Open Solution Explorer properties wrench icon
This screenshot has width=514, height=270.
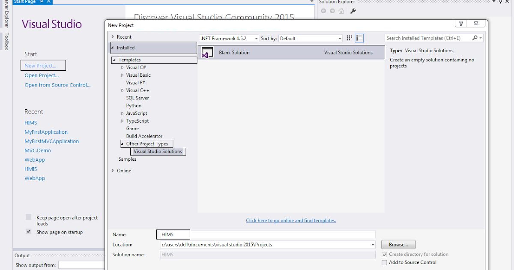point(353,11)
